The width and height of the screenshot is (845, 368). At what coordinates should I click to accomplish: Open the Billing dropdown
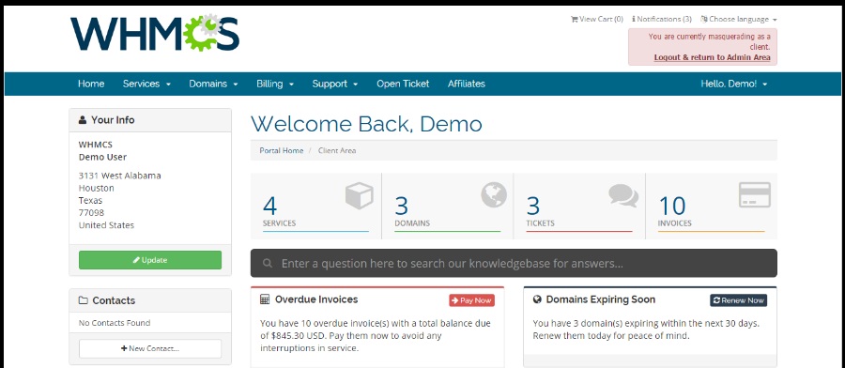[275, 84]
